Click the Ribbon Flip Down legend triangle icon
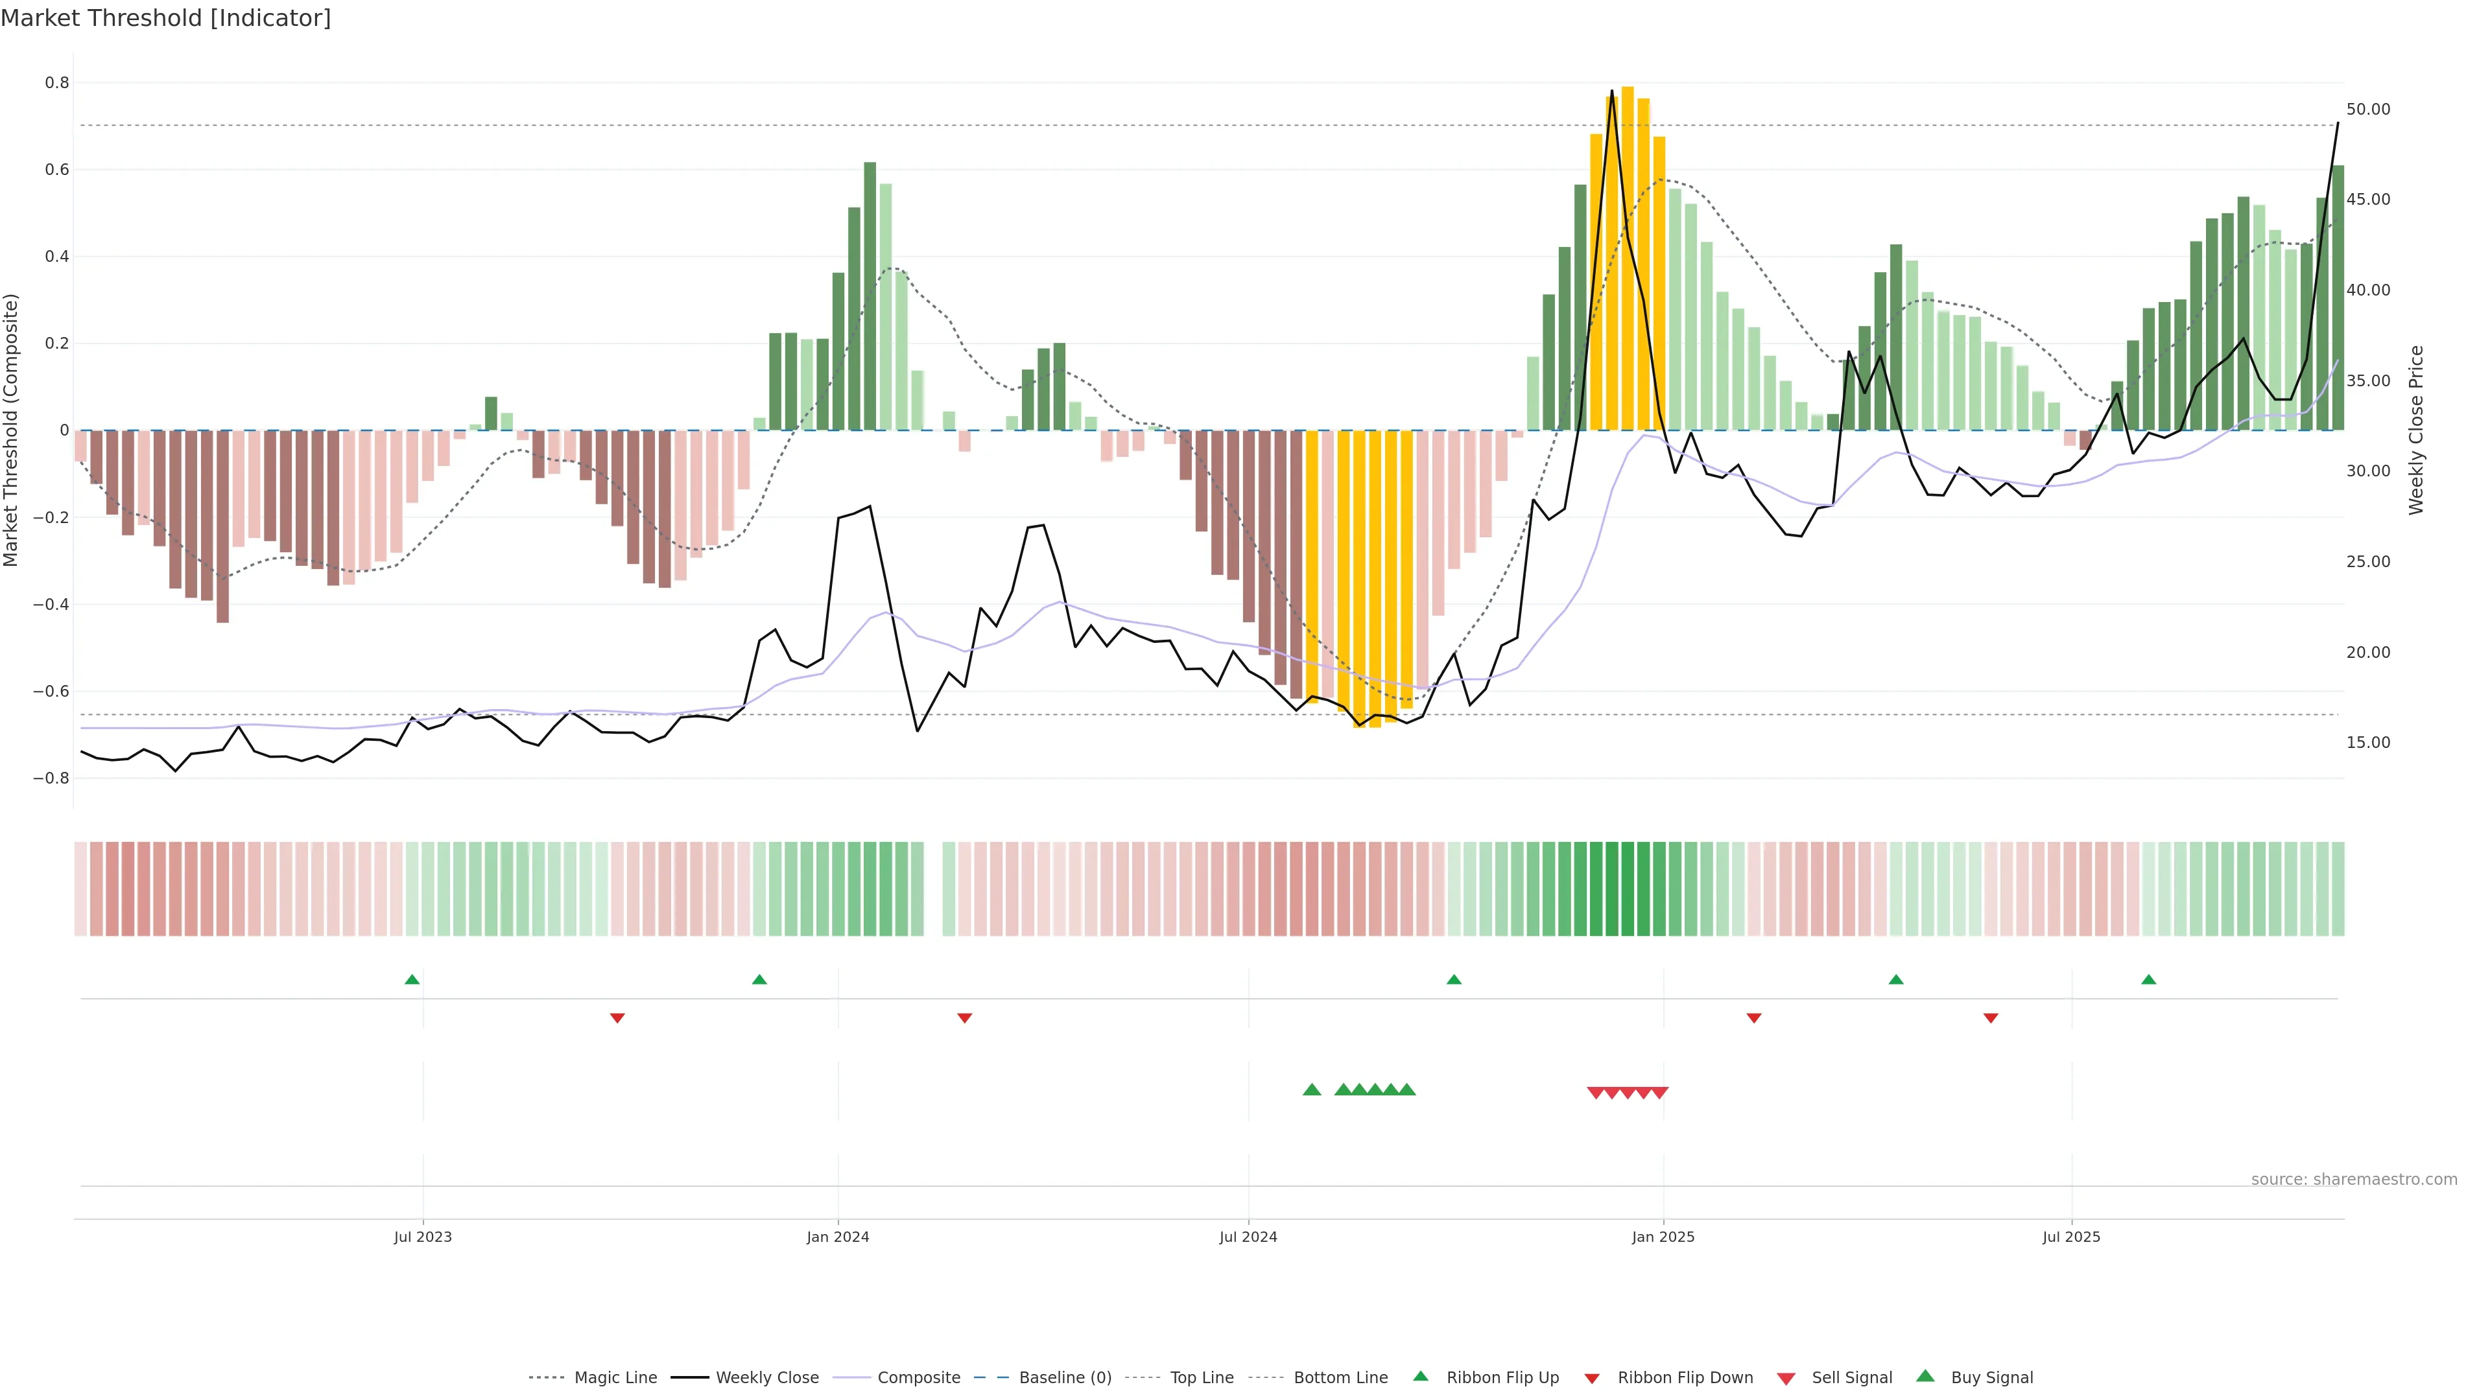The image size is (2490, 1400). point(1592,1379)
